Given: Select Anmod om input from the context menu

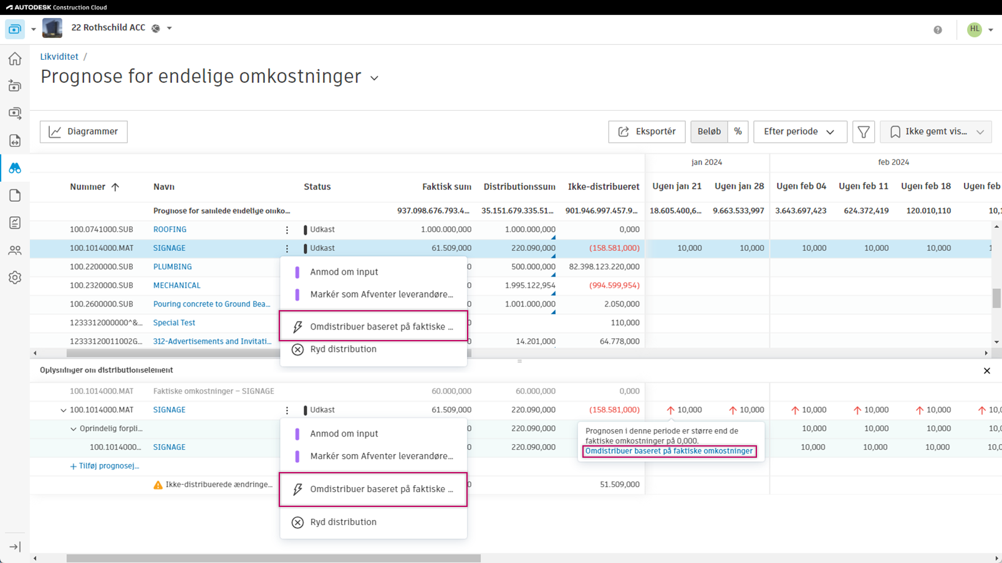Looking at the screenshot, I should pyautogui.click(x=344, y=272).
